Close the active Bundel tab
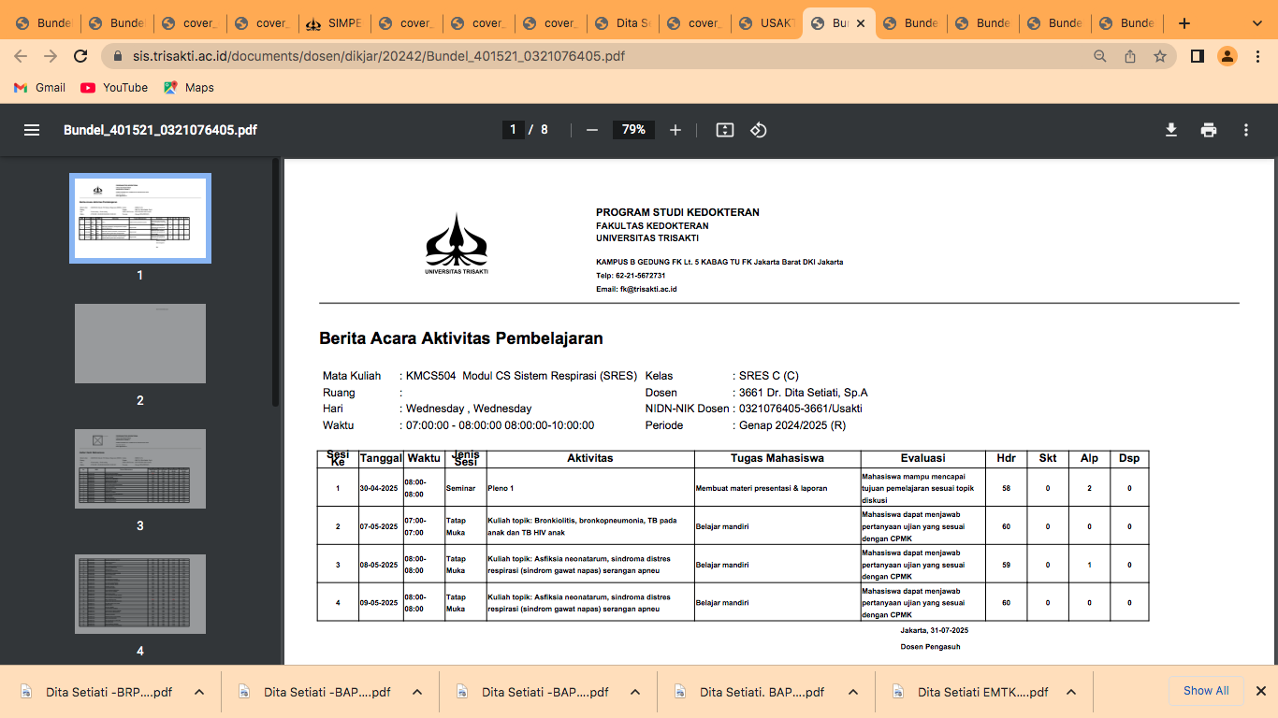1278x718 pixels. 861,23
